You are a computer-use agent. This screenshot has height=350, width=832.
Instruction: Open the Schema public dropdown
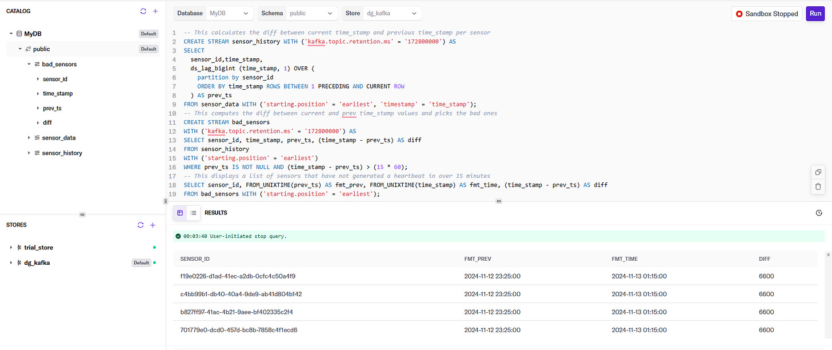[x=298, y=13]
